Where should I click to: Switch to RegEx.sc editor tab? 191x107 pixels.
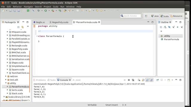(x=39, y=22)
